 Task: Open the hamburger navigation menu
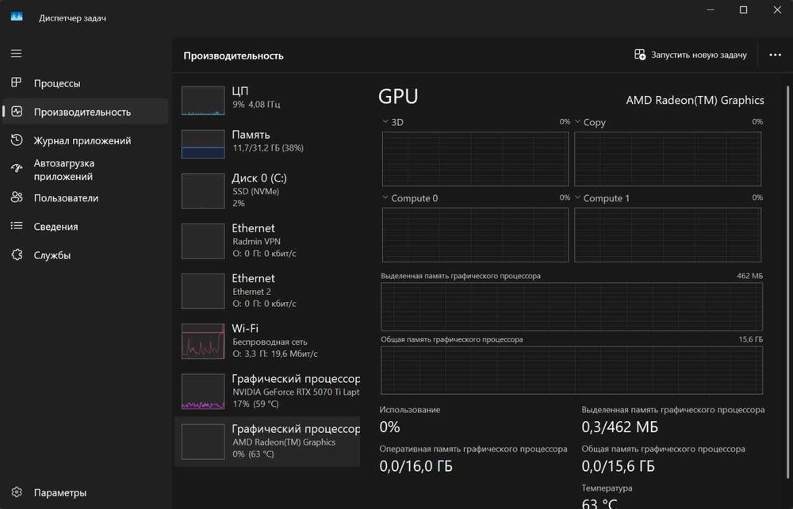coord(16,53)
